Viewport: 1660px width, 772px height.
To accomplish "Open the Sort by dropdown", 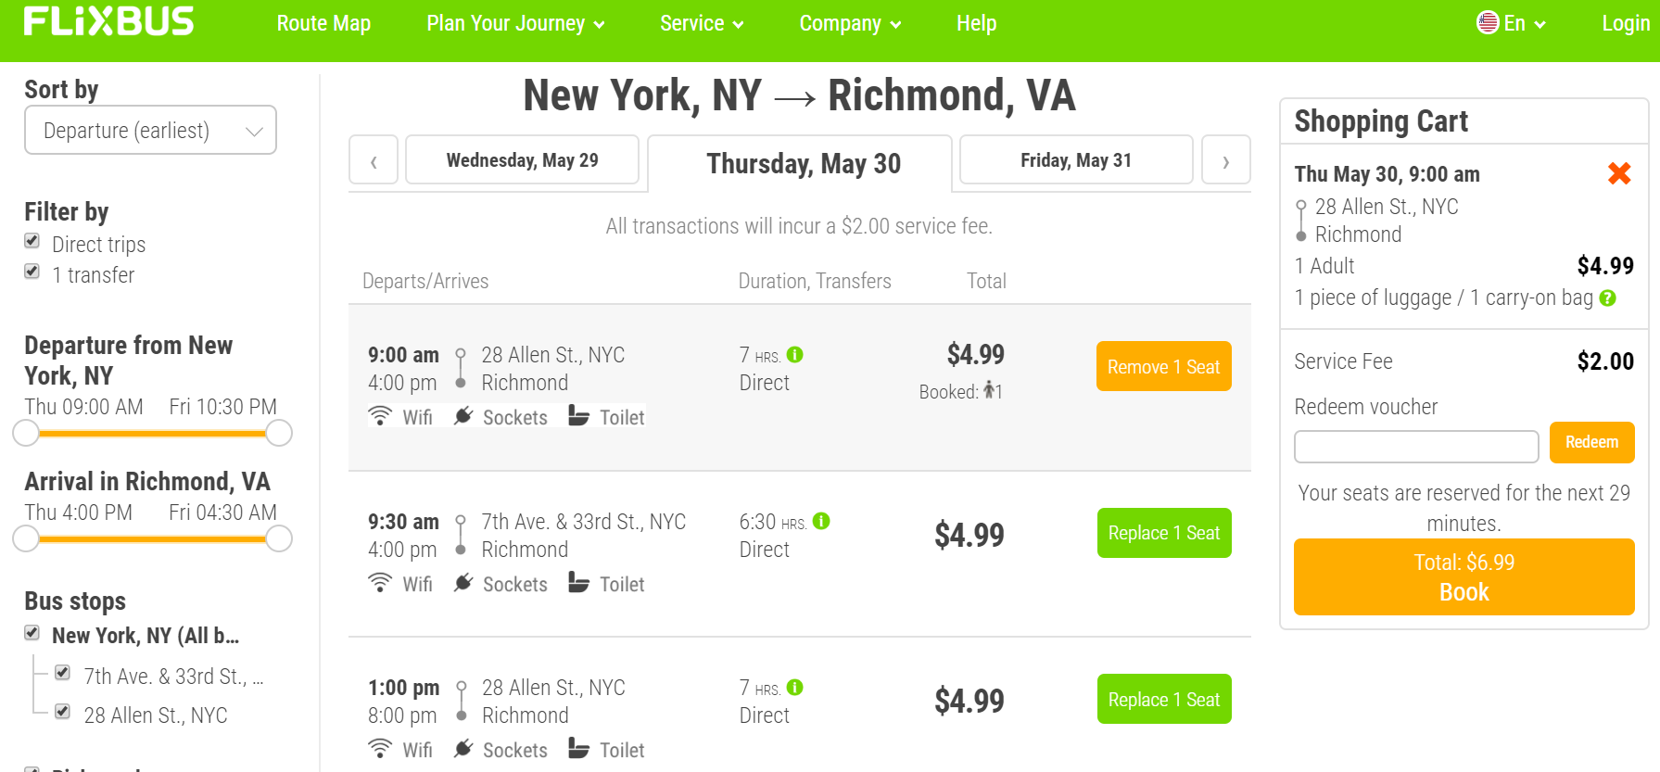I will tap(150, 131).
